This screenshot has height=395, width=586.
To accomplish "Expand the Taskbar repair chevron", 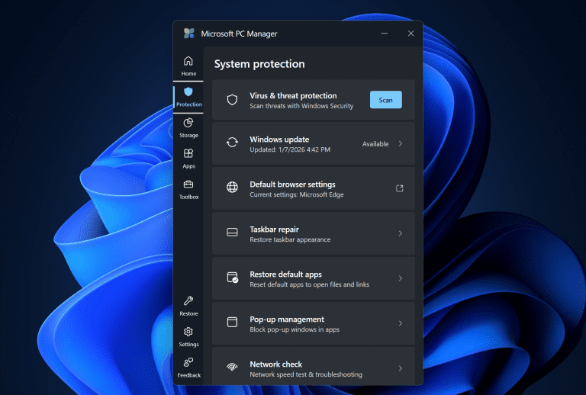I will pyautogui.click(x=401, y=233).
